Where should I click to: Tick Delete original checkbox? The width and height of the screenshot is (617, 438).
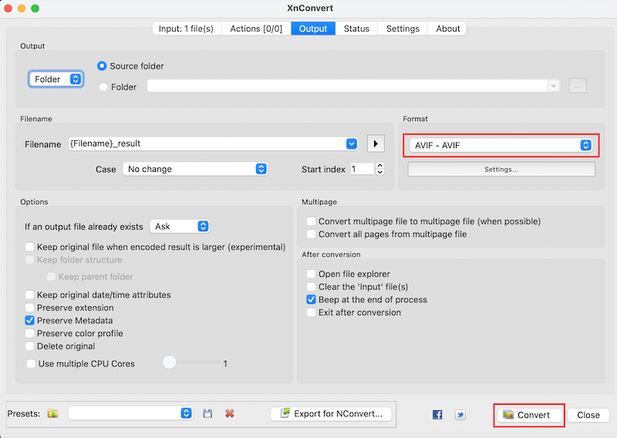point(29,346)
